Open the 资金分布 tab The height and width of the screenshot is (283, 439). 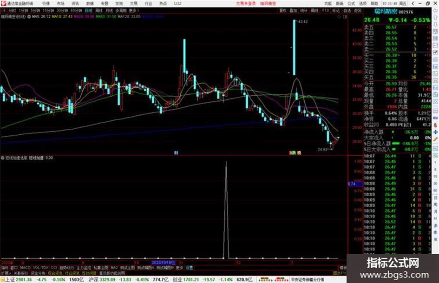38,273
